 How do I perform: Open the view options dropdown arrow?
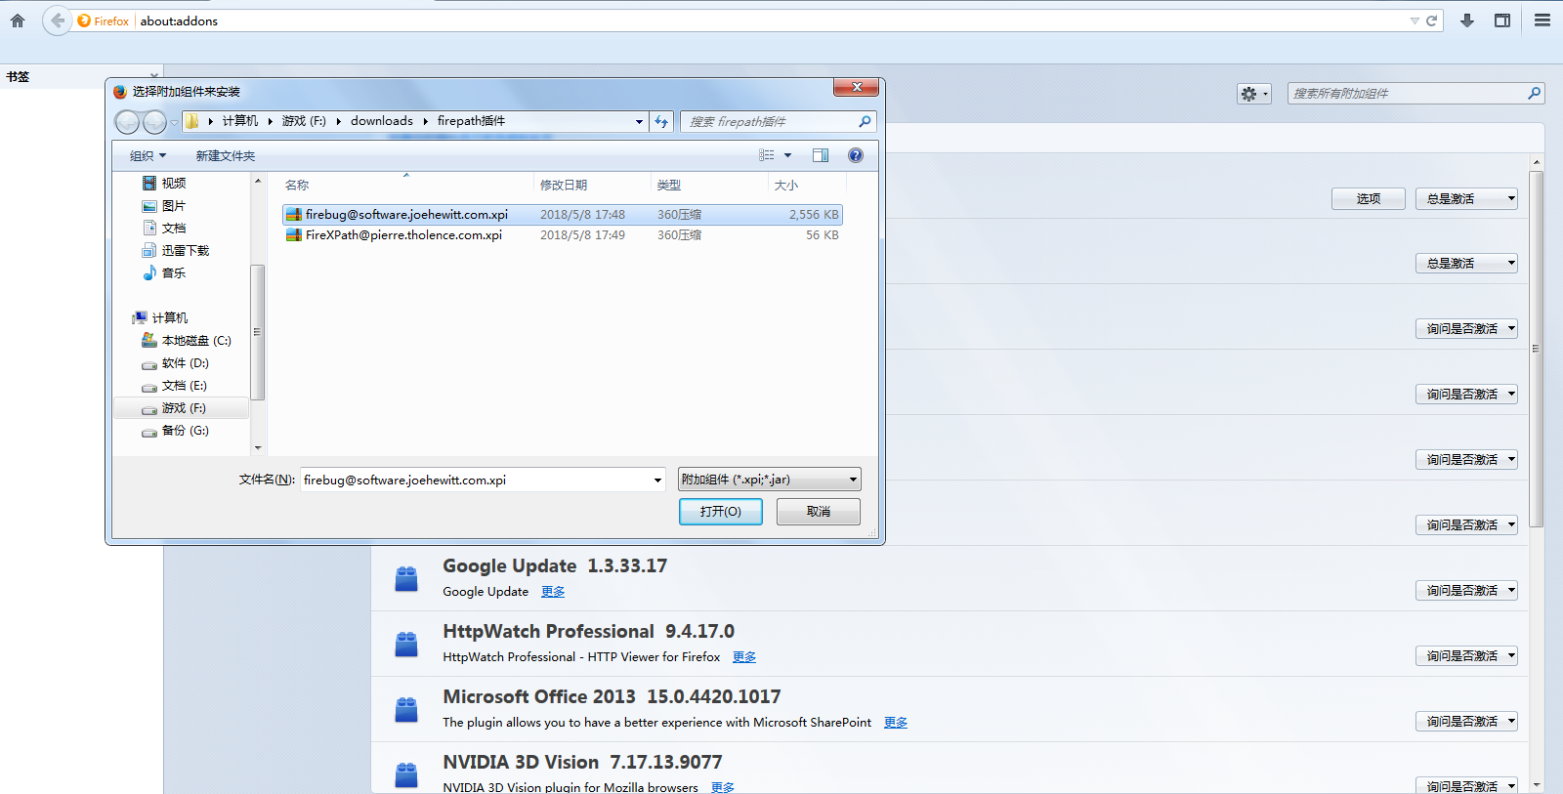[x=787, y=155]
